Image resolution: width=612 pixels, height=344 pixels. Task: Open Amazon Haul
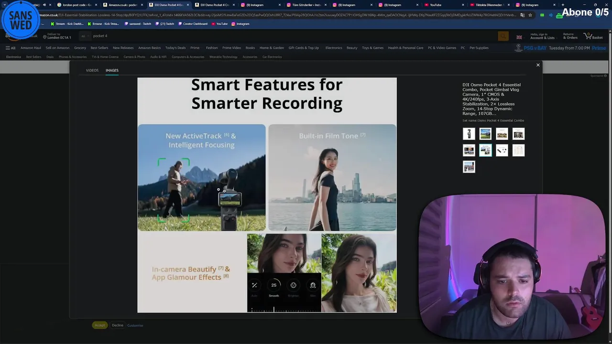coord(31,48)
